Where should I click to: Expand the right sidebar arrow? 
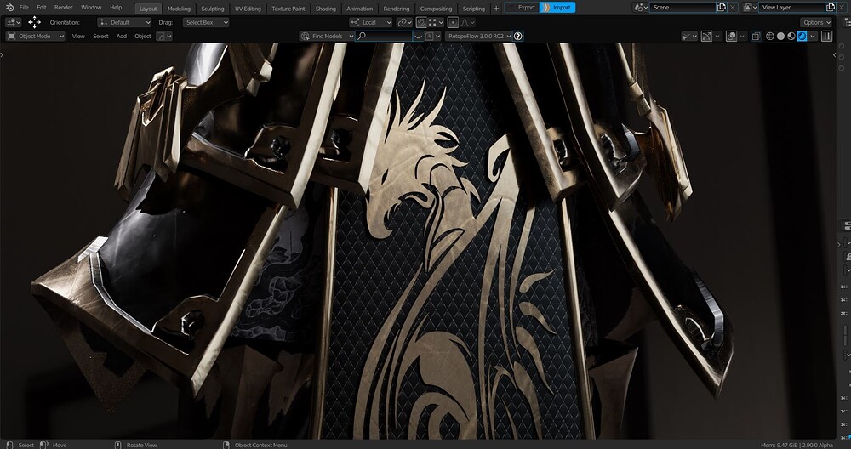834,54
